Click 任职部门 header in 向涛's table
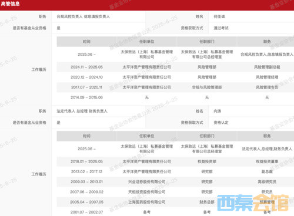 pyautogui.click(x=207, y=136)
